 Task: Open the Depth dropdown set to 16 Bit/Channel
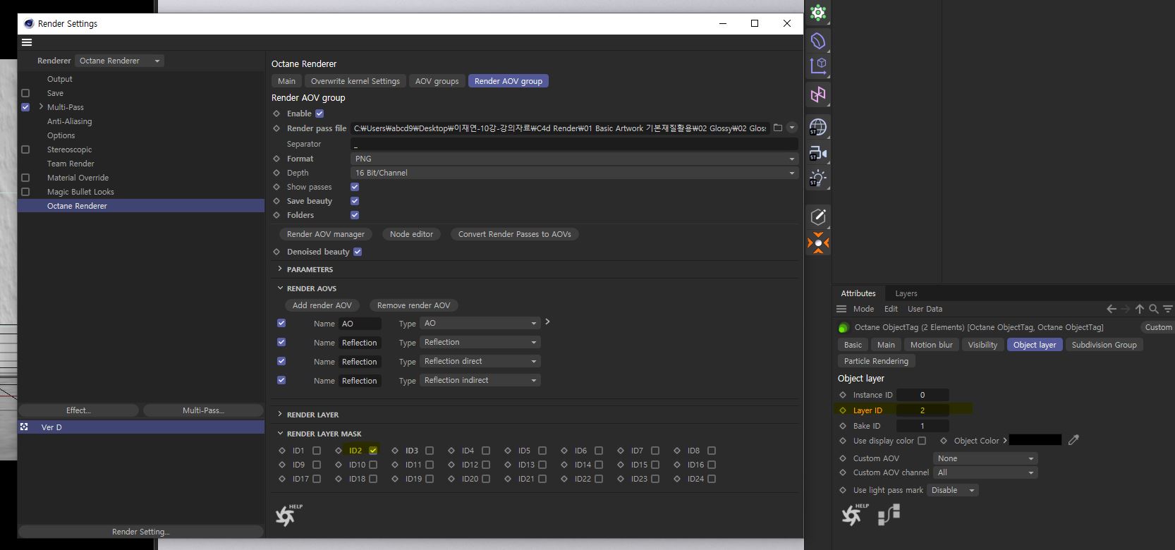point(574,173)
